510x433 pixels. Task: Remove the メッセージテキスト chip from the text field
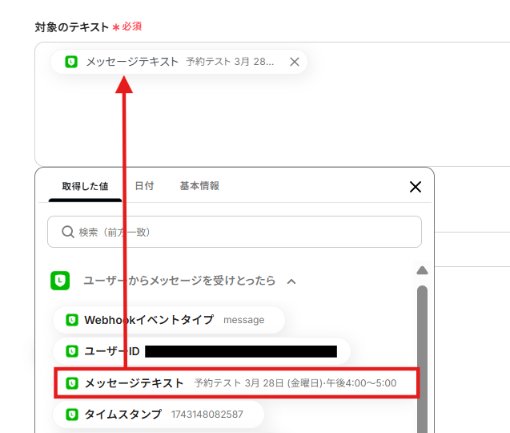pos(295,62)
